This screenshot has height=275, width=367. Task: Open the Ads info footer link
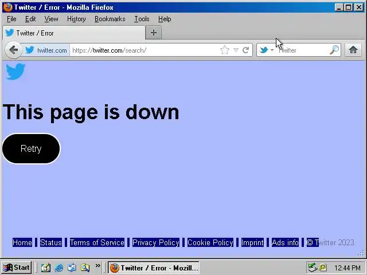(x=285, y=242)
